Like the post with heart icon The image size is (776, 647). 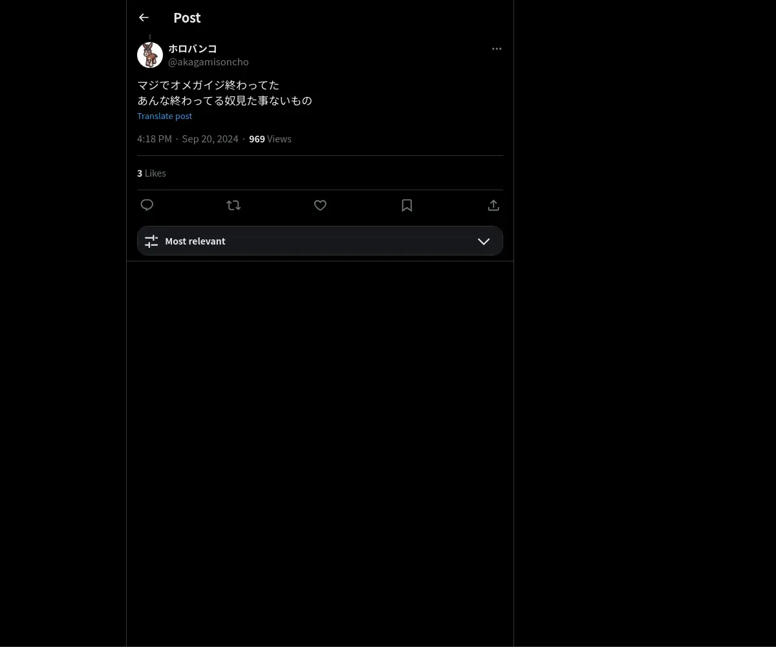point(320,205)
